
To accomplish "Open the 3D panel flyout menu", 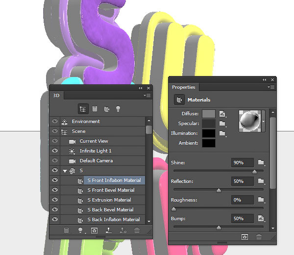I will click(x=147, y=96).
